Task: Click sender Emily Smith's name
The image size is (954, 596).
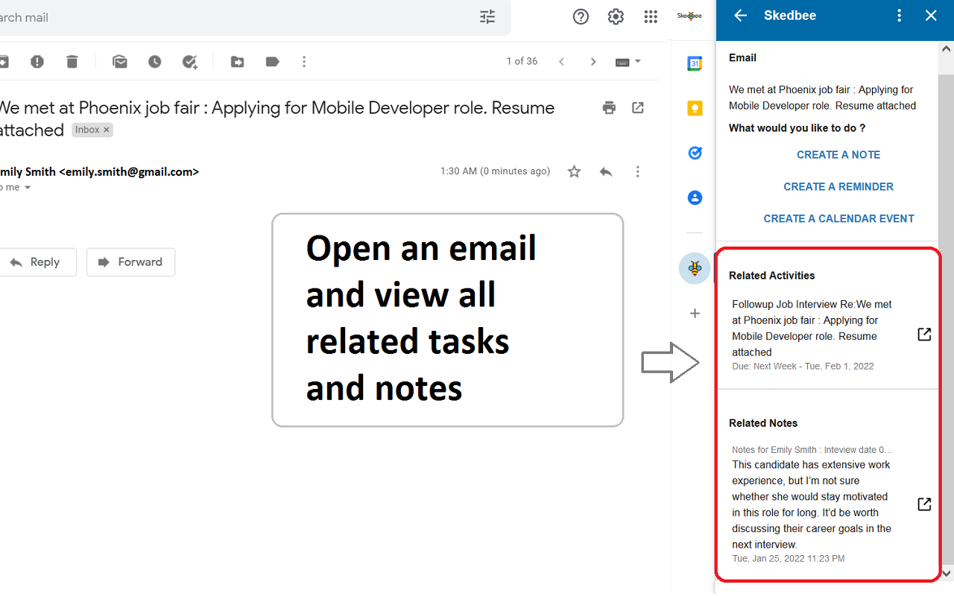Action: 28,172
